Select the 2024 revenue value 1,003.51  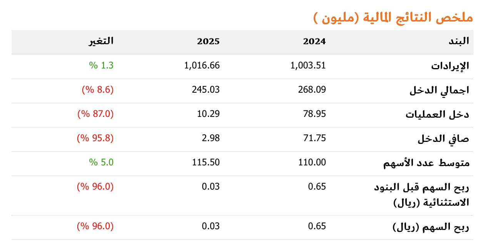308,65
